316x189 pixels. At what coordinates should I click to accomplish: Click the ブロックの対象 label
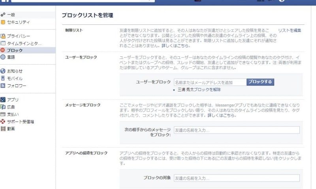click(157, 178)
